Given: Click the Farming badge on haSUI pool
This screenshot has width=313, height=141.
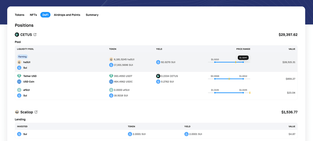Looking at the screenshot, I should (x=22, y=57).
